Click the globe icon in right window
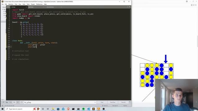198x111 pixels. [187, 1]
